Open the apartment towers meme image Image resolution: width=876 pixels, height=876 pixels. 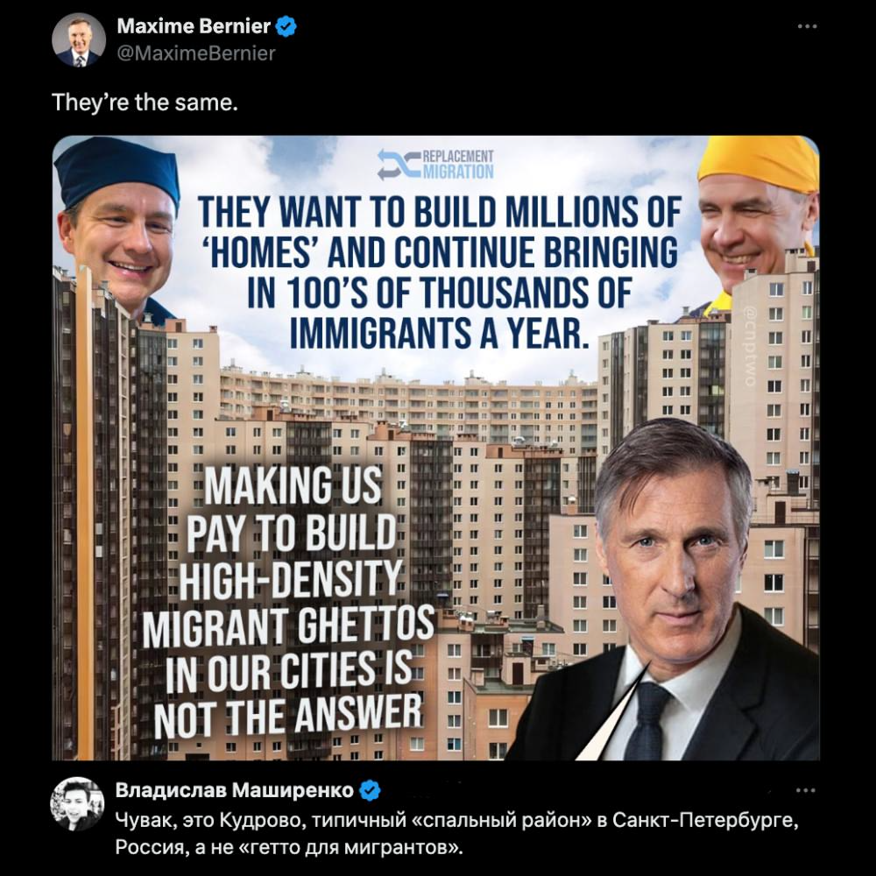point(435,448)
